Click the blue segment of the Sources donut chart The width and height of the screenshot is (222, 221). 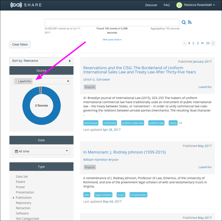pyautogui.click(x=42, y=121)
